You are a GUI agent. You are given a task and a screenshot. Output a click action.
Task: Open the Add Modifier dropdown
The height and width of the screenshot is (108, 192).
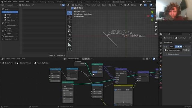click(177, 42)
